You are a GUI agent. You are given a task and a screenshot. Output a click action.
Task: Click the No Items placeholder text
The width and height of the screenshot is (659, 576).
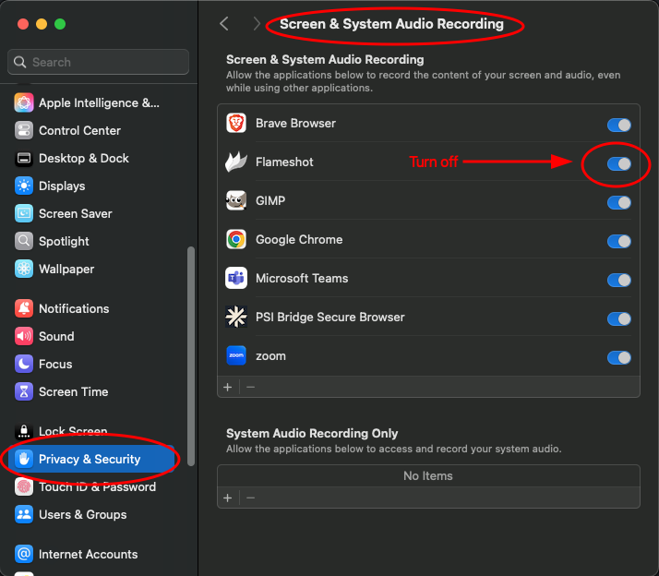(x=428, y=476)
